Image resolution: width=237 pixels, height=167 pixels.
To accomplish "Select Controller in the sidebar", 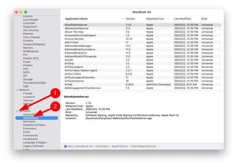I will click(29, 23).
